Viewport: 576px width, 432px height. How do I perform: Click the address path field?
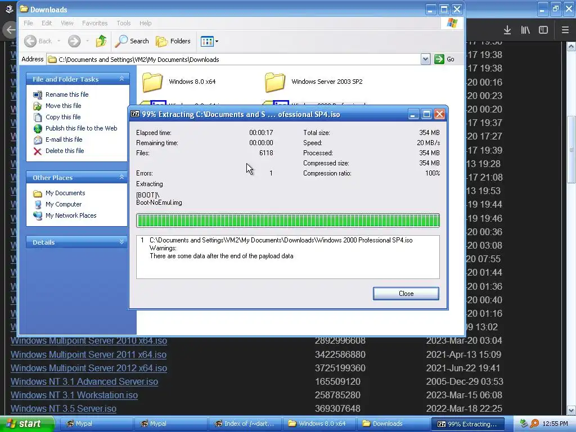234,60
